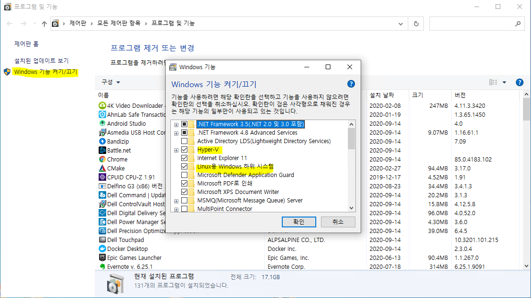Image resolution: width=531 pixels, height=298 pixels.
Task: Click the Delfino G3 program icon
Action: tap(102, 186)
